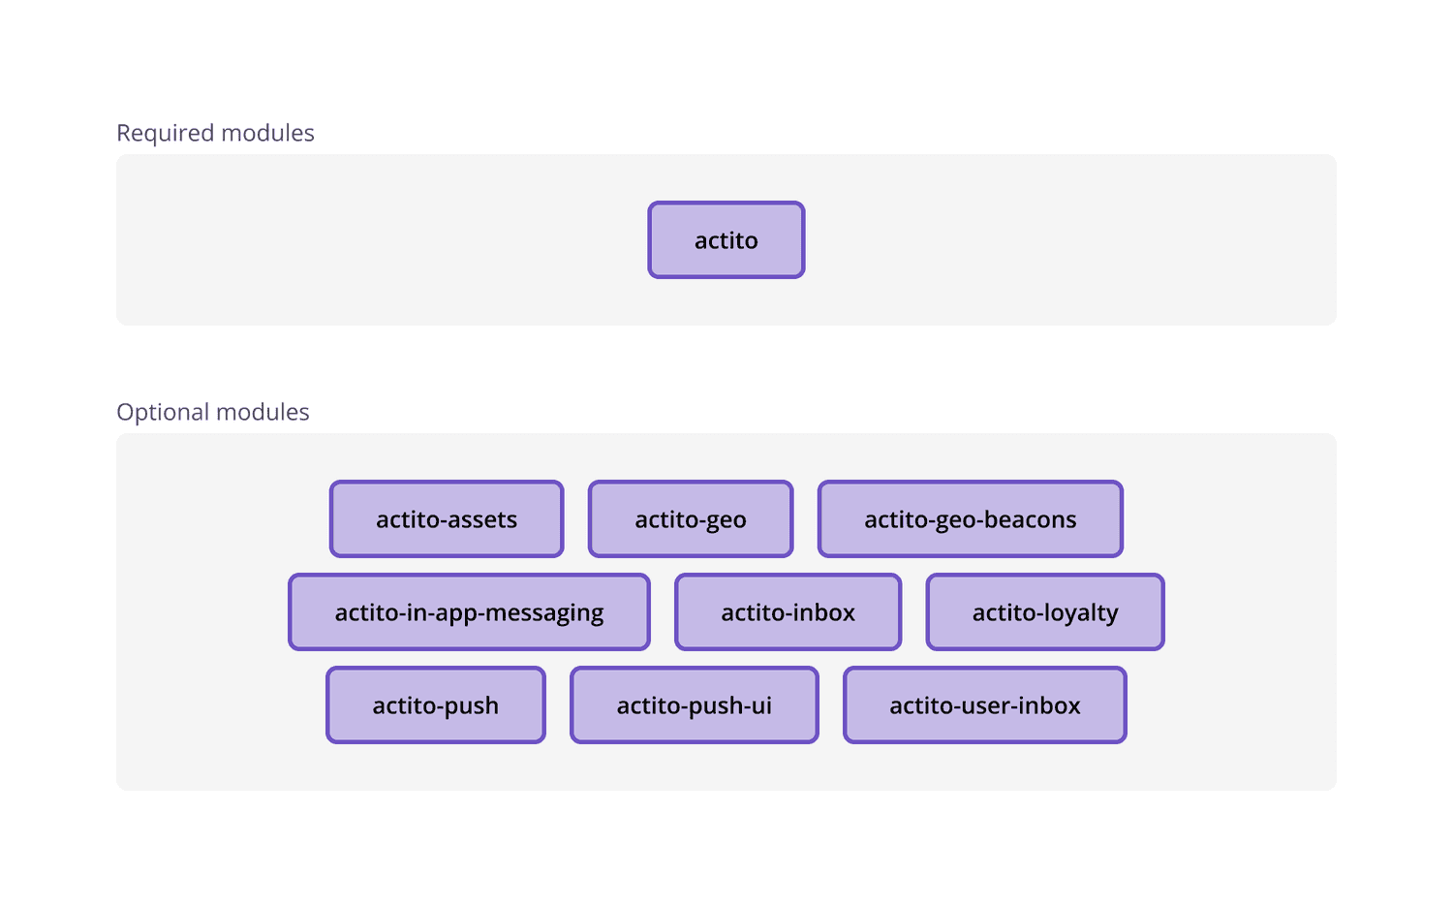Click the user-inbox module's label text
Image resolution: width=1453 pixels, height=907 pixels.
(985, 706)
